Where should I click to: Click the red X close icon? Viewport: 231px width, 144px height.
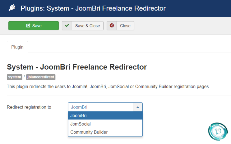(112, 25)
